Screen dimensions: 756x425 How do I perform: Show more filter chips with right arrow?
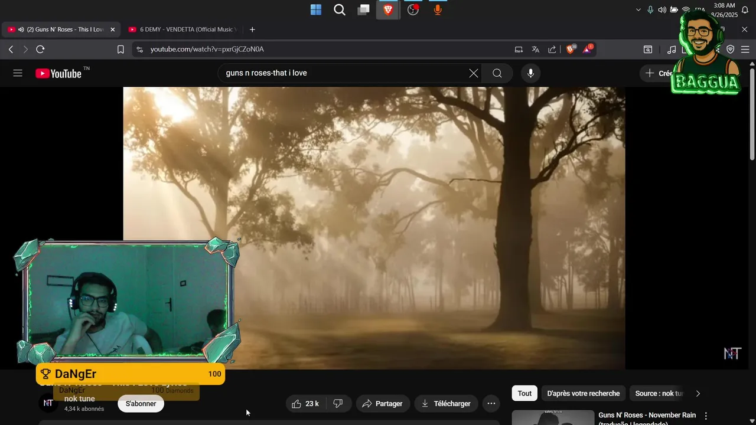pos(698,393)
